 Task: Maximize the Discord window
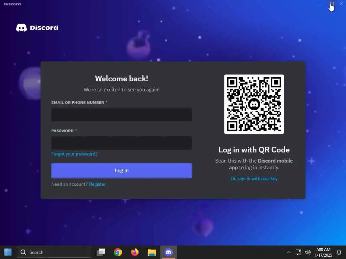click(332, 4)
